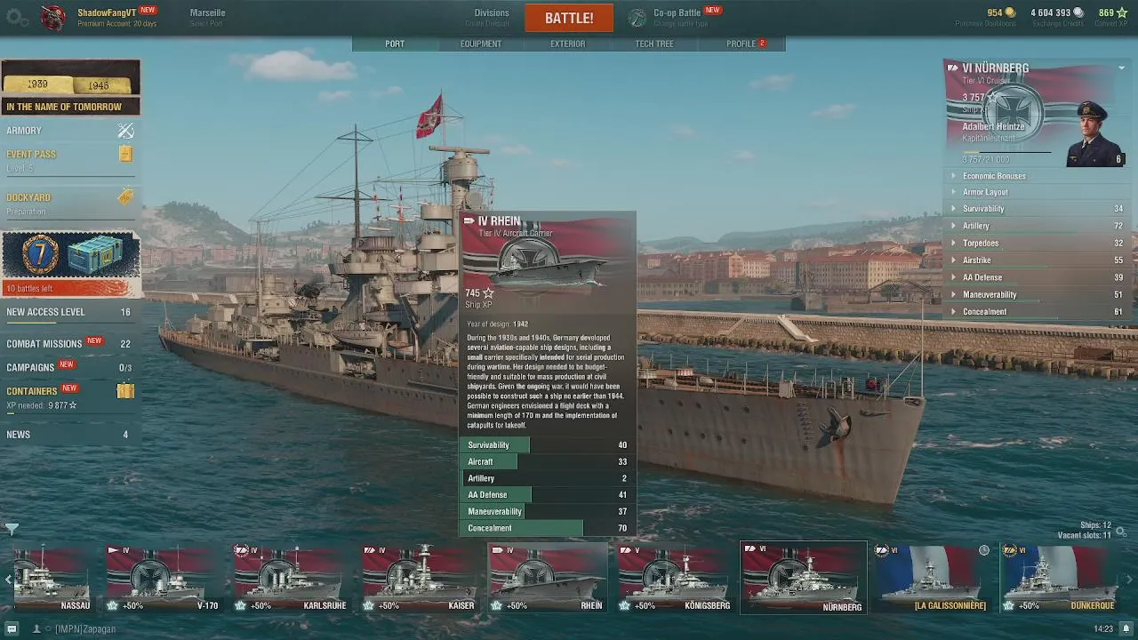Click Marseille select port
Image resolution: width=1138 pixels, height=640 pixels.
coord(207,17)
